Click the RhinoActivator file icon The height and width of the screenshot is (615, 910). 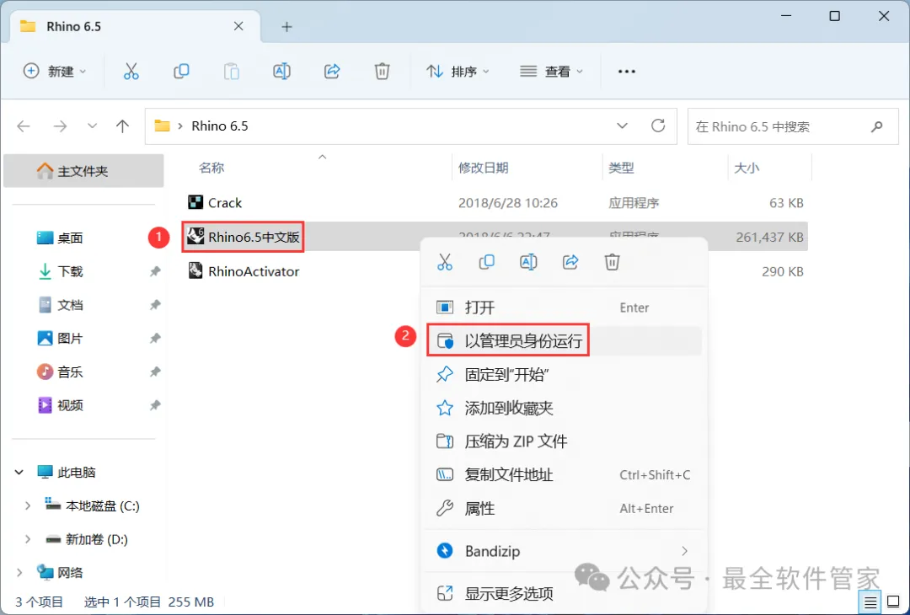(195, 271)
